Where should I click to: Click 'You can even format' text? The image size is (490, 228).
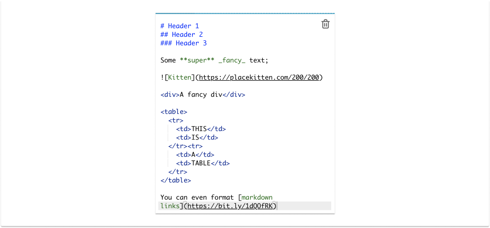pos(197,198)
